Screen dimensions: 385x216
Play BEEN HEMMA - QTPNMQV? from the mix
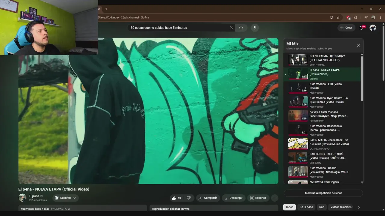point(322,60)
